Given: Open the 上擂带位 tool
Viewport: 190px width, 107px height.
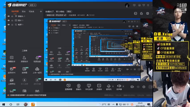Looking at the screenshot, I should point(12,81).
